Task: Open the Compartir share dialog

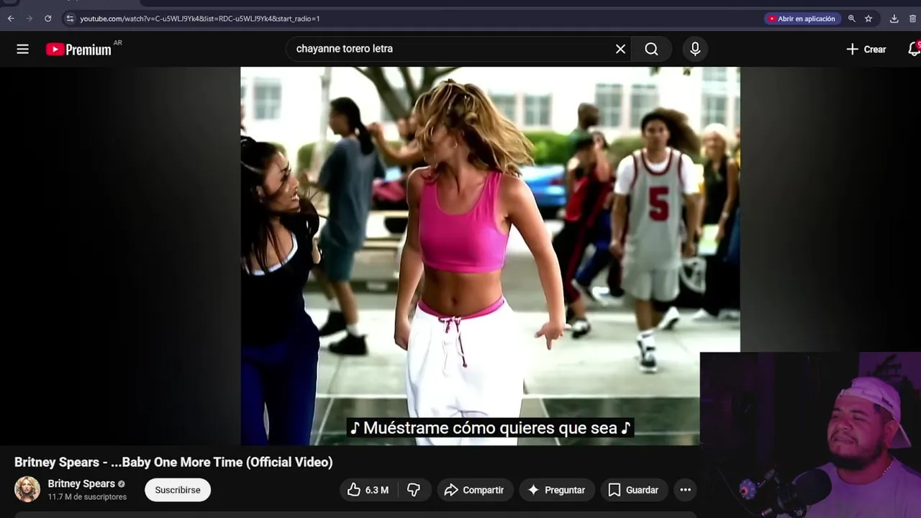Action: [474, 490]
